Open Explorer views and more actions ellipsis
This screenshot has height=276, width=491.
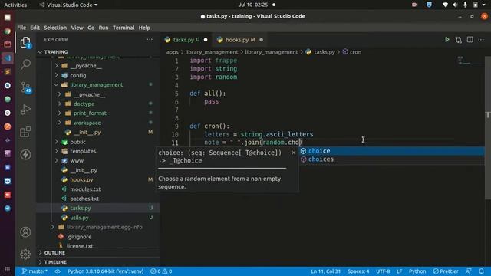click(x=150, y=39)
